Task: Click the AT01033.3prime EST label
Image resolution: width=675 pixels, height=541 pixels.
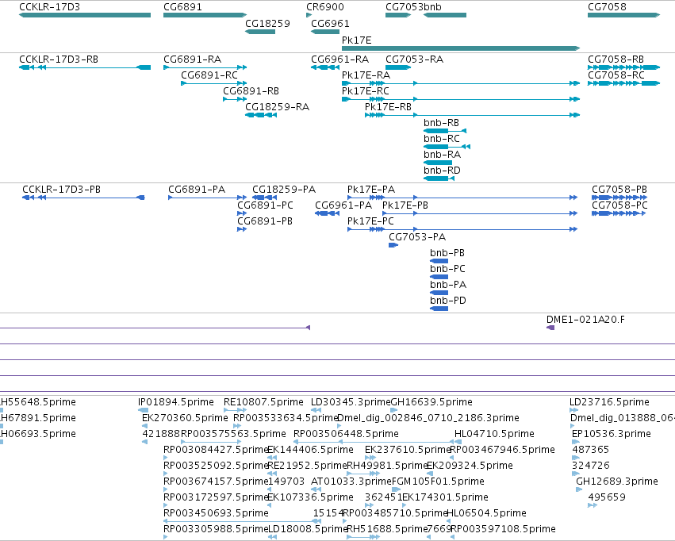Action: (x=351, y=482)
